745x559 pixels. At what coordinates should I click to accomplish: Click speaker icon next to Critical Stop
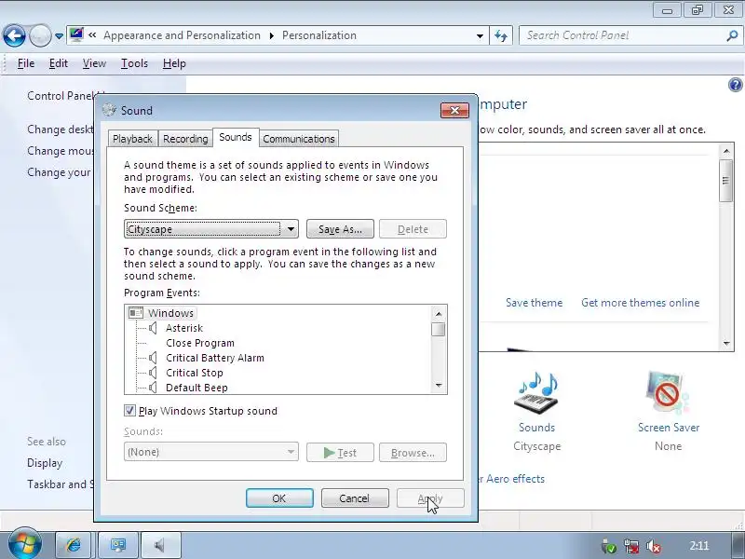click(153, 373)
